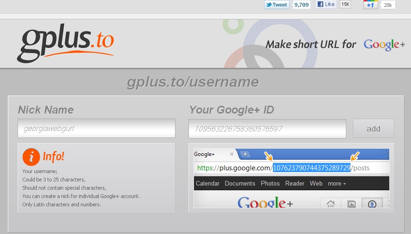This screenshot has width=411, height=234.
Task: Click the 'Could be 3 to 25 characters' text
Action: click(54, 180)
